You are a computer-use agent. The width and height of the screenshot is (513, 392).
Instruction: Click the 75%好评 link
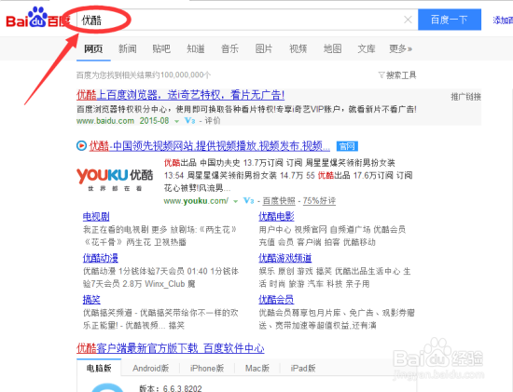pyautogui.click(x=319, y=200)
